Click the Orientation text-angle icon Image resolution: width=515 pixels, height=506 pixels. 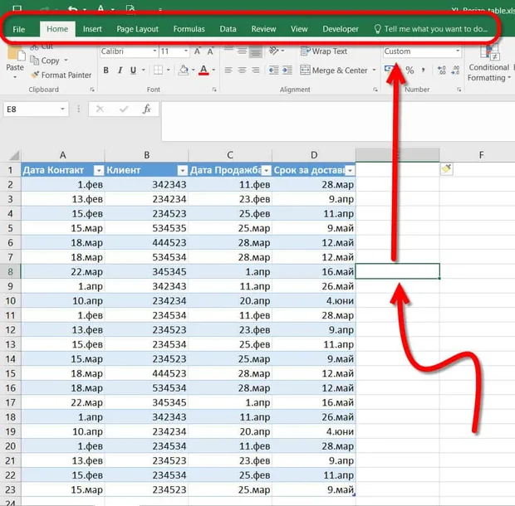[x=273, y=51]
